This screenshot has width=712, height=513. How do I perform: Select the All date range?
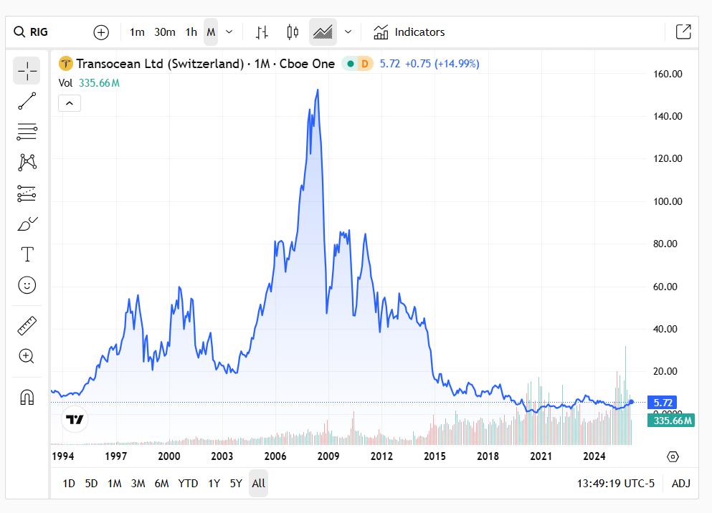[258, 484]
